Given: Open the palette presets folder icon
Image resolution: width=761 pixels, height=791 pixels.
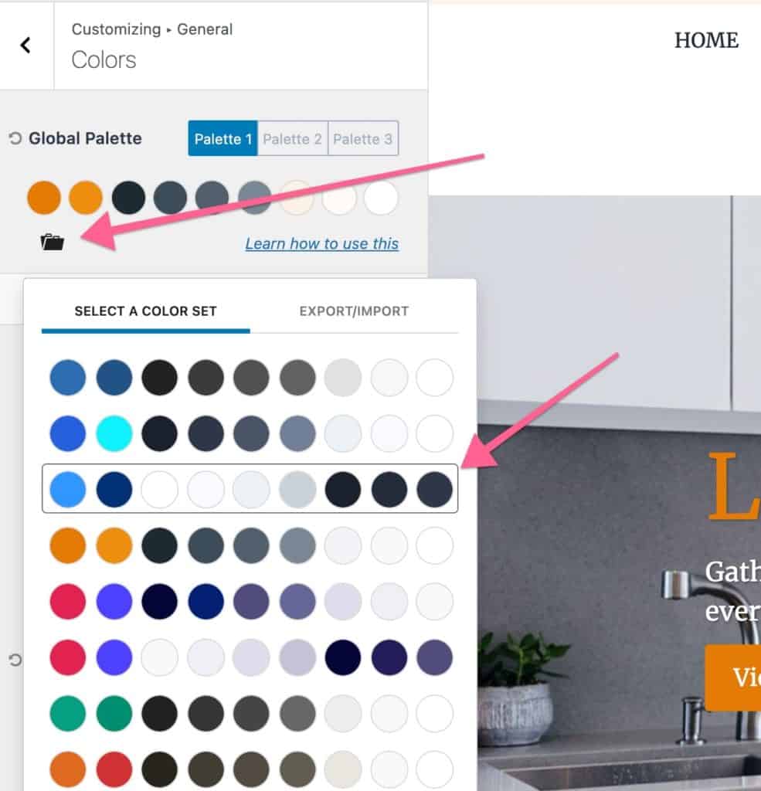Looking at the screenshot, I should 52,242.
